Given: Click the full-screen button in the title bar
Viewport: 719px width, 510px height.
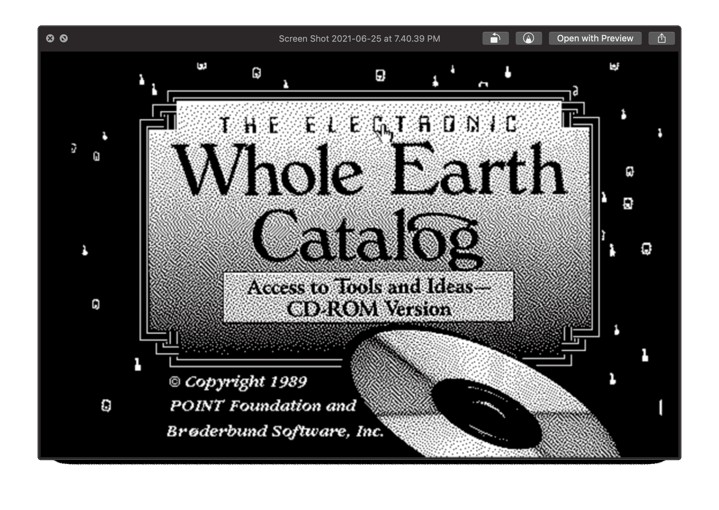Looking at the screenshot, I should [x=64, y=38].
